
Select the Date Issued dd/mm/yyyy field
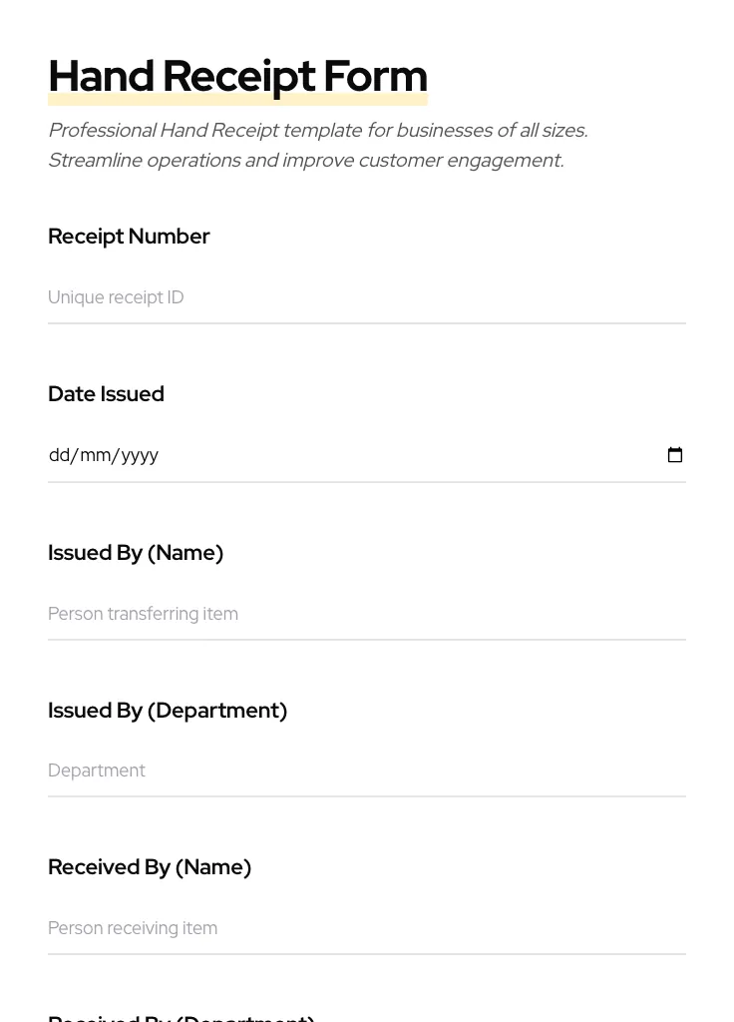299,455
